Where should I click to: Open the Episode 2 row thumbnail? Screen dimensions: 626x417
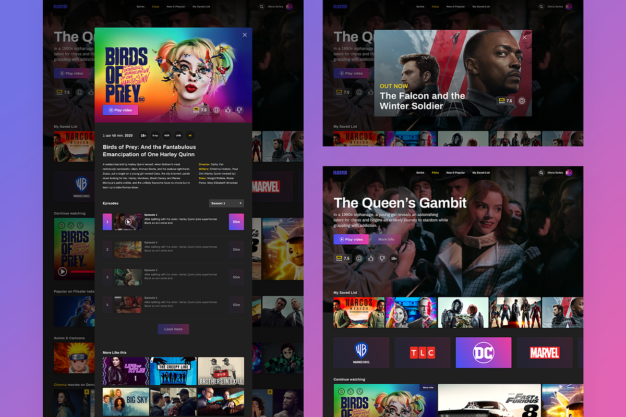coord(128,249)
